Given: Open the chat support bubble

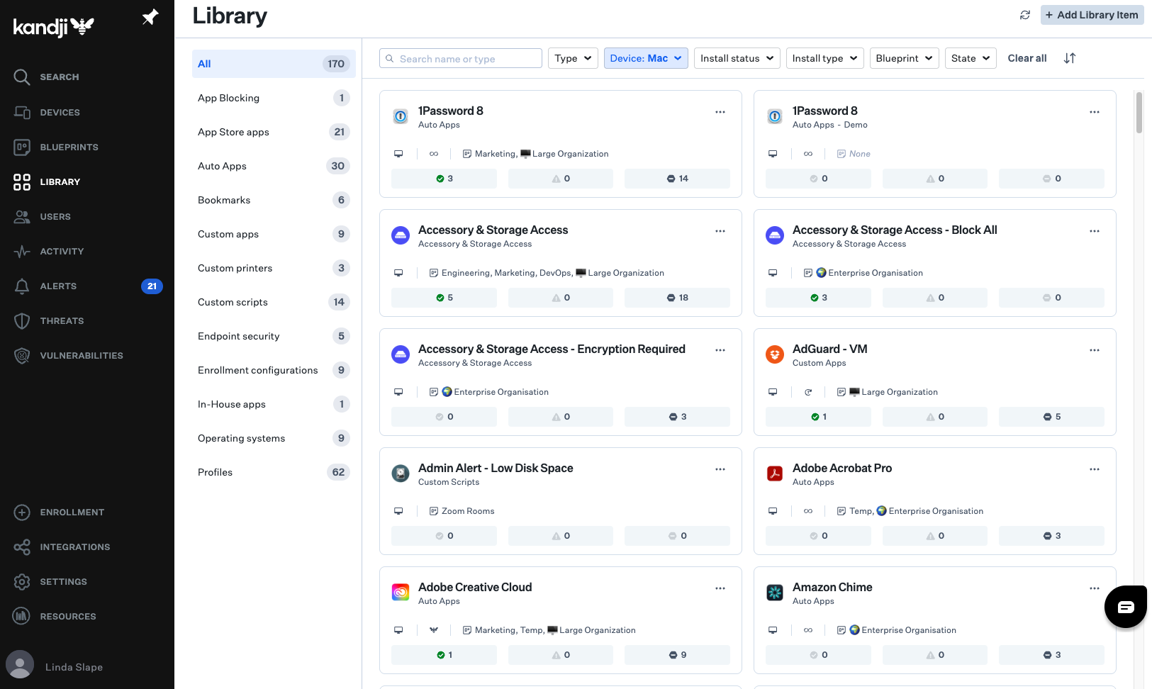Looking at the screenshot, I should [1126, 606].
